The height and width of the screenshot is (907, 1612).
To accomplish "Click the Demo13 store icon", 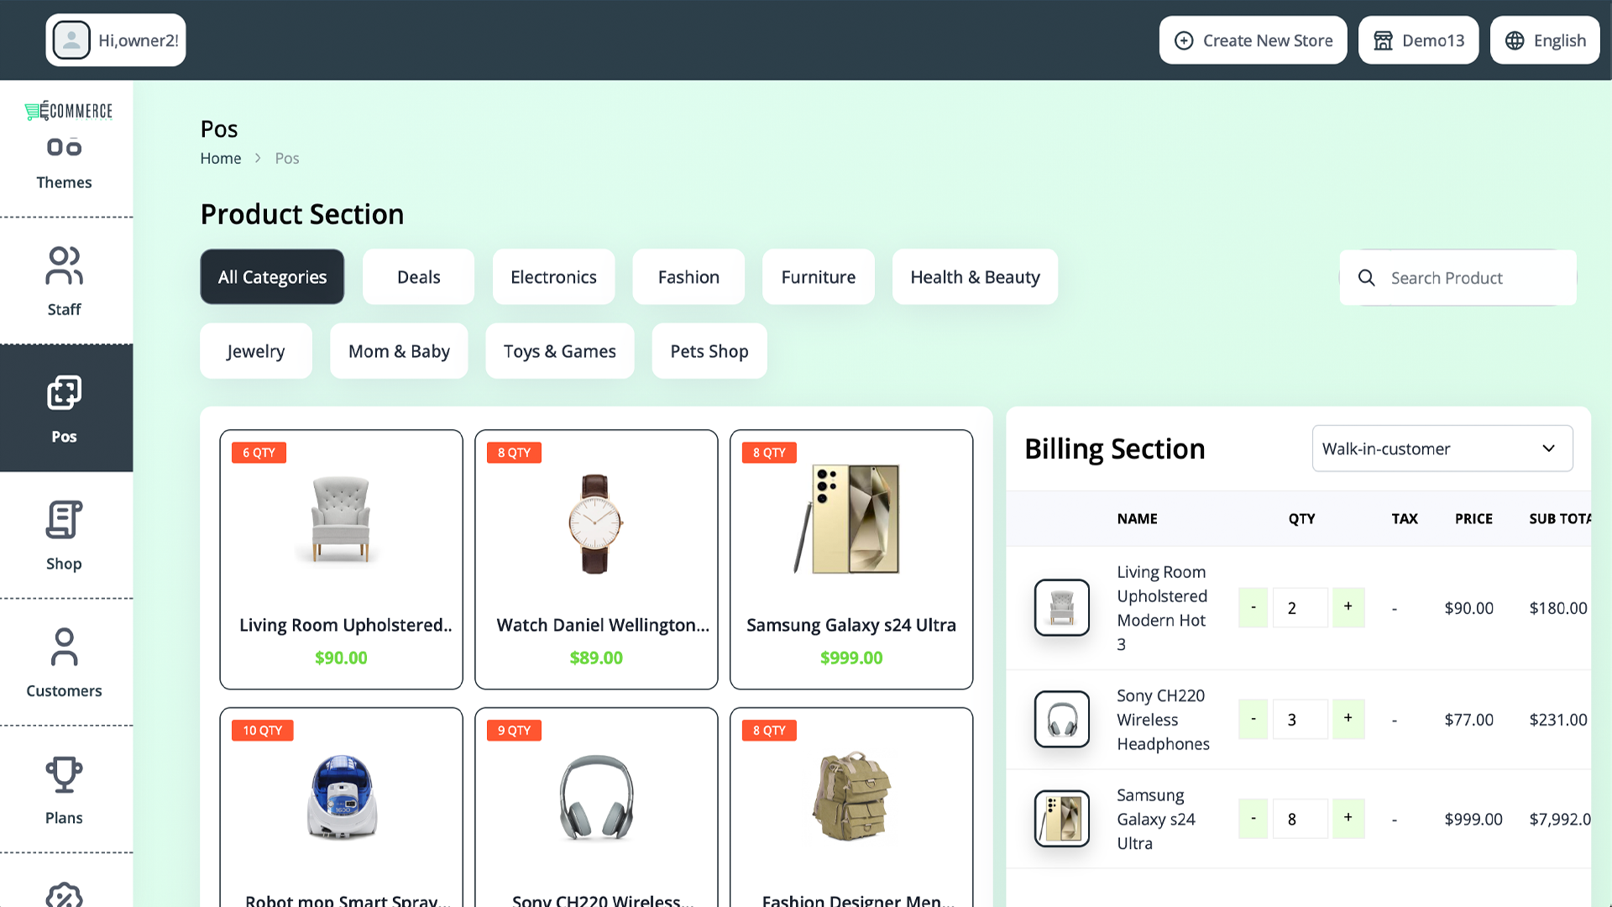I will pos(1383,40).
